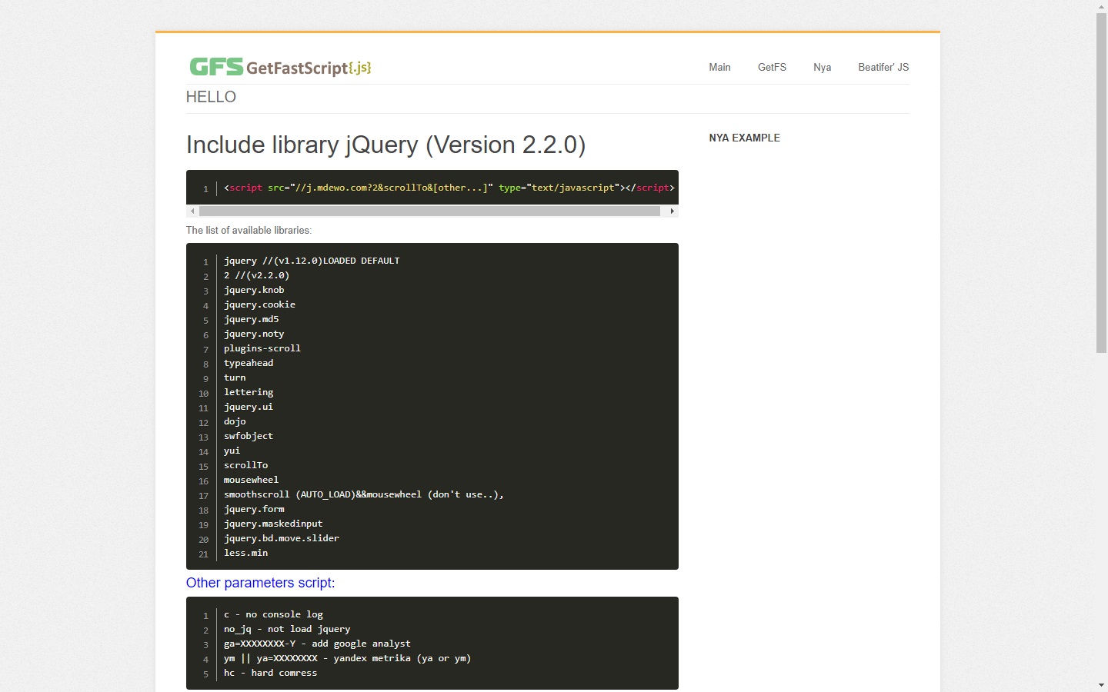Image resolution: width=1108 pixels, height=692 pixels.
Task: Click the code scrollbar right arrow
Action: 672,211
